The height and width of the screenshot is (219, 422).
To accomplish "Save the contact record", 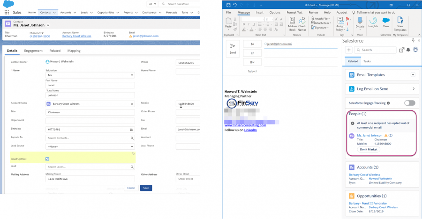I will click(146, 188).
